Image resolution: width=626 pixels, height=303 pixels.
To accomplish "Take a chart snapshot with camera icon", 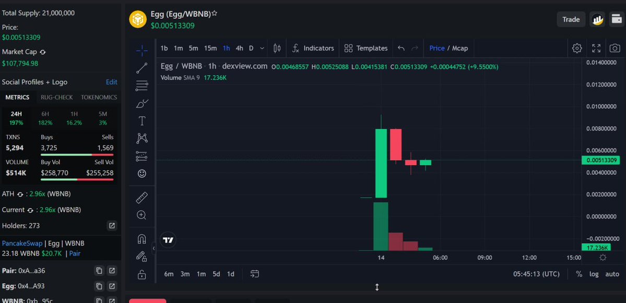I will pos(615,49).
